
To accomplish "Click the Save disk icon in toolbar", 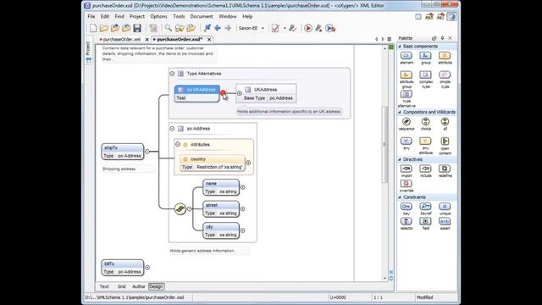I will click(x=137, y=28).
